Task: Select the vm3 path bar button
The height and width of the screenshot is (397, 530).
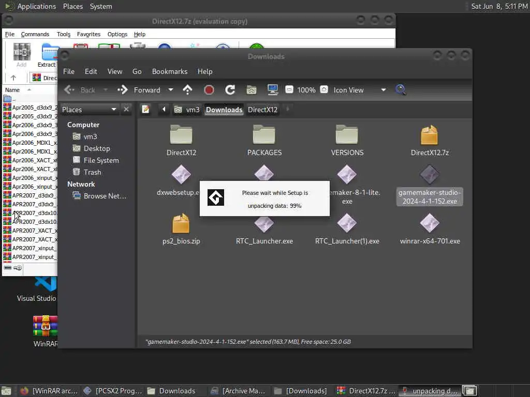Action: pos(186,110)
